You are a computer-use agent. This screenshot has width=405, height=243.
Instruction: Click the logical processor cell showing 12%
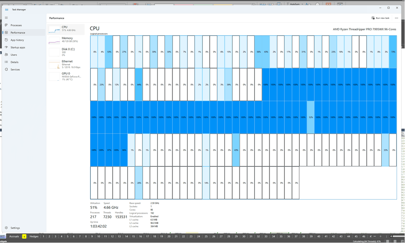tap(117, 84)
